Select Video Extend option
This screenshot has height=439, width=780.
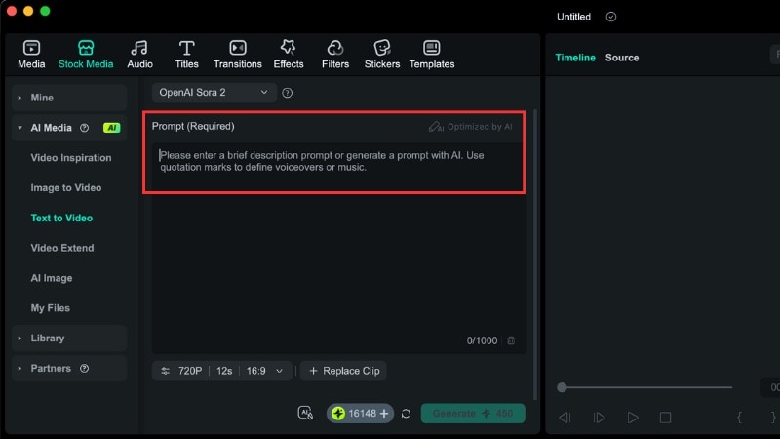(x=61, y=248)
